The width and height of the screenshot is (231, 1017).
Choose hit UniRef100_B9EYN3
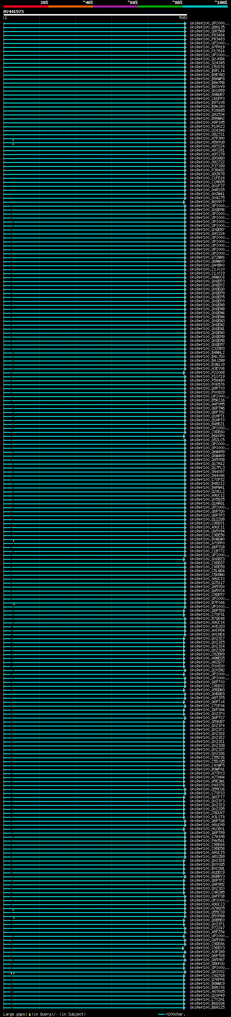point(207,75)
